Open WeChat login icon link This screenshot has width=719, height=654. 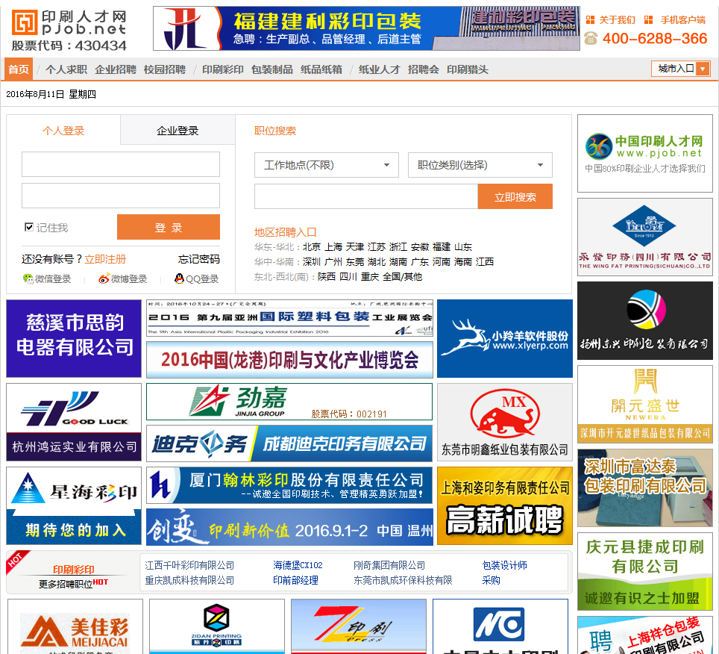pyautogui.click(x=28, y=278)
